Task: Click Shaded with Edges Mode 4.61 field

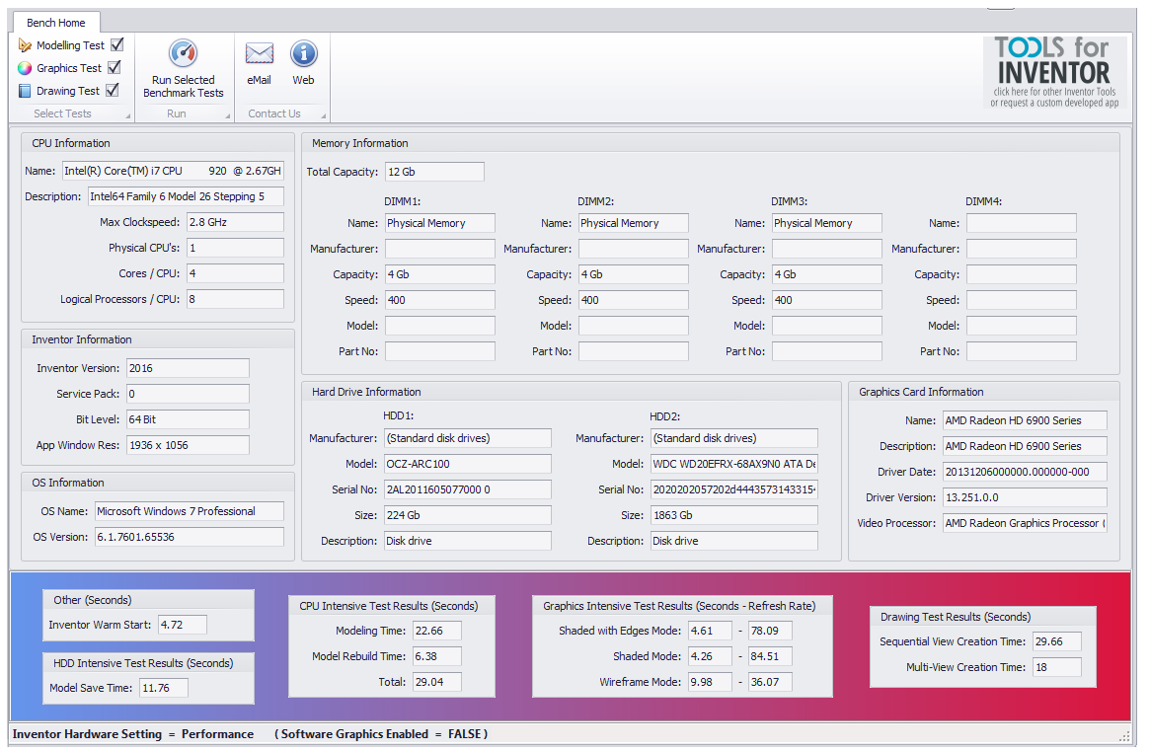Action: click(x=710, y=631)
